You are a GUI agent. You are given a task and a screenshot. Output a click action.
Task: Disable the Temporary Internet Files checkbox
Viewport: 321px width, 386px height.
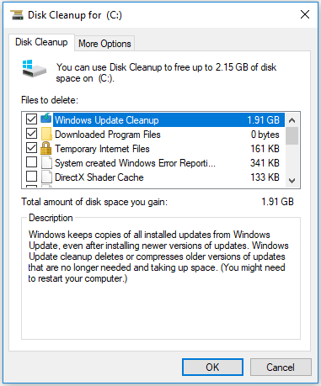[31, 148]
